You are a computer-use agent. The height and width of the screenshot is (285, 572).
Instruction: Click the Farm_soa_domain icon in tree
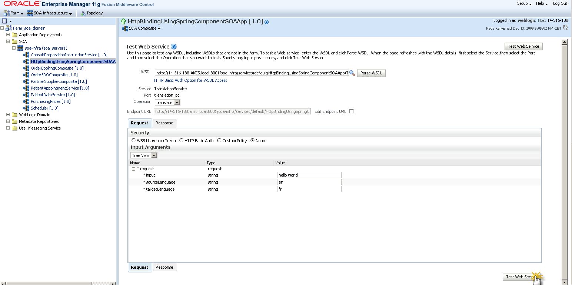pyautogui.click(x=9, y=28)
